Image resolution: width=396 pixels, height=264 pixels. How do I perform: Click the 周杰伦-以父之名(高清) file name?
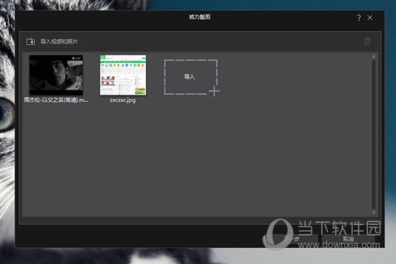coord(56,100)
